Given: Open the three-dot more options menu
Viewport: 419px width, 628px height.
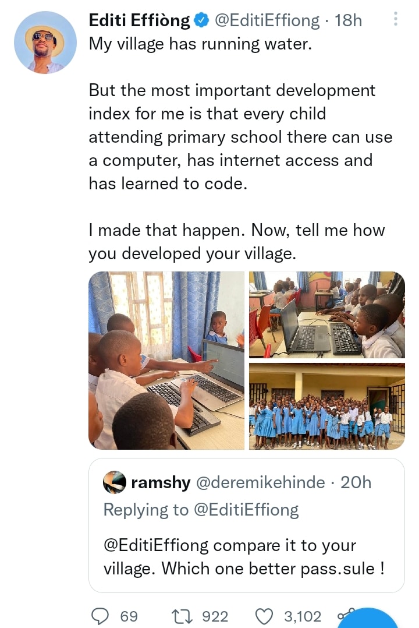Looking at the screenshot, I should click(x=396, y=20).
